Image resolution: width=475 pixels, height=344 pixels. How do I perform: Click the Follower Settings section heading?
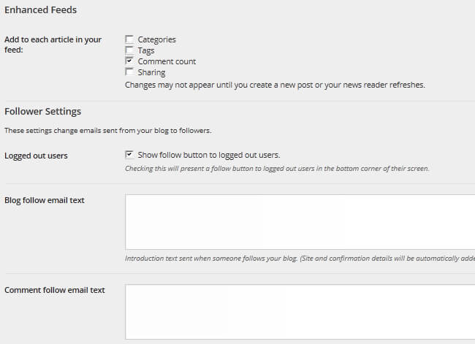[42, 112]
